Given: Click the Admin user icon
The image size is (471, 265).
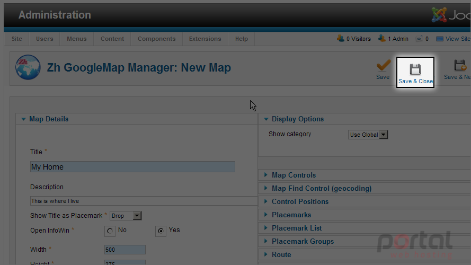Looking at the screenshot, I should tap(382, 39).
